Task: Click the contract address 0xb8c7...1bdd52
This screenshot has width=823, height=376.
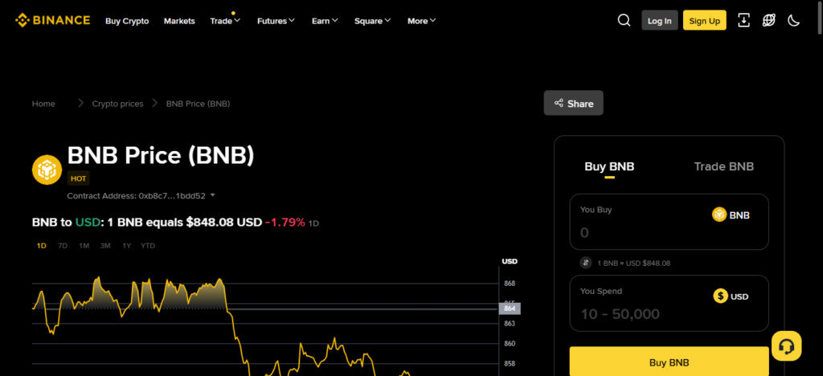Action: click(x=172, y=195)
